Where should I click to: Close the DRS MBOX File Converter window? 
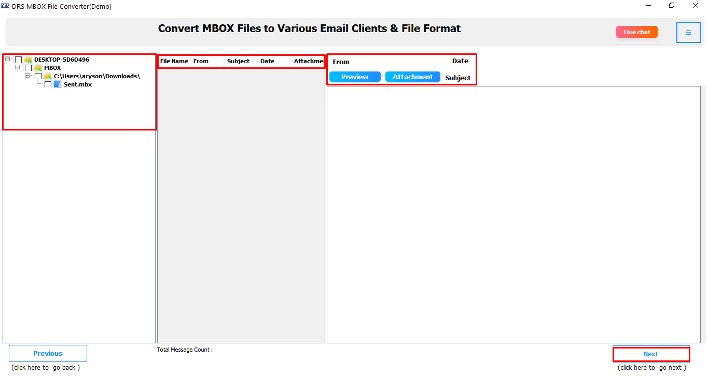[x=696, y=6]
